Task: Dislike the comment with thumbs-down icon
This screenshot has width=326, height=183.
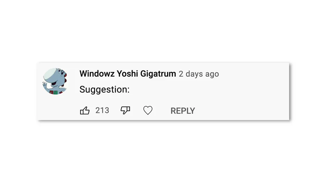Action: [x=125, y=111]
